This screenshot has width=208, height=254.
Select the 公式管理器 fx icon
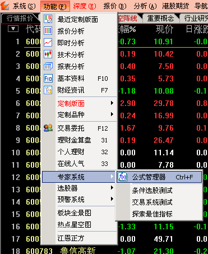(123, 177)
